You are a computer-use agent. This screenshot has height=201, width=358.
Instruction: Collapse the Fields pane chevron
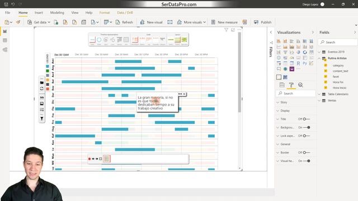(355, 32)
